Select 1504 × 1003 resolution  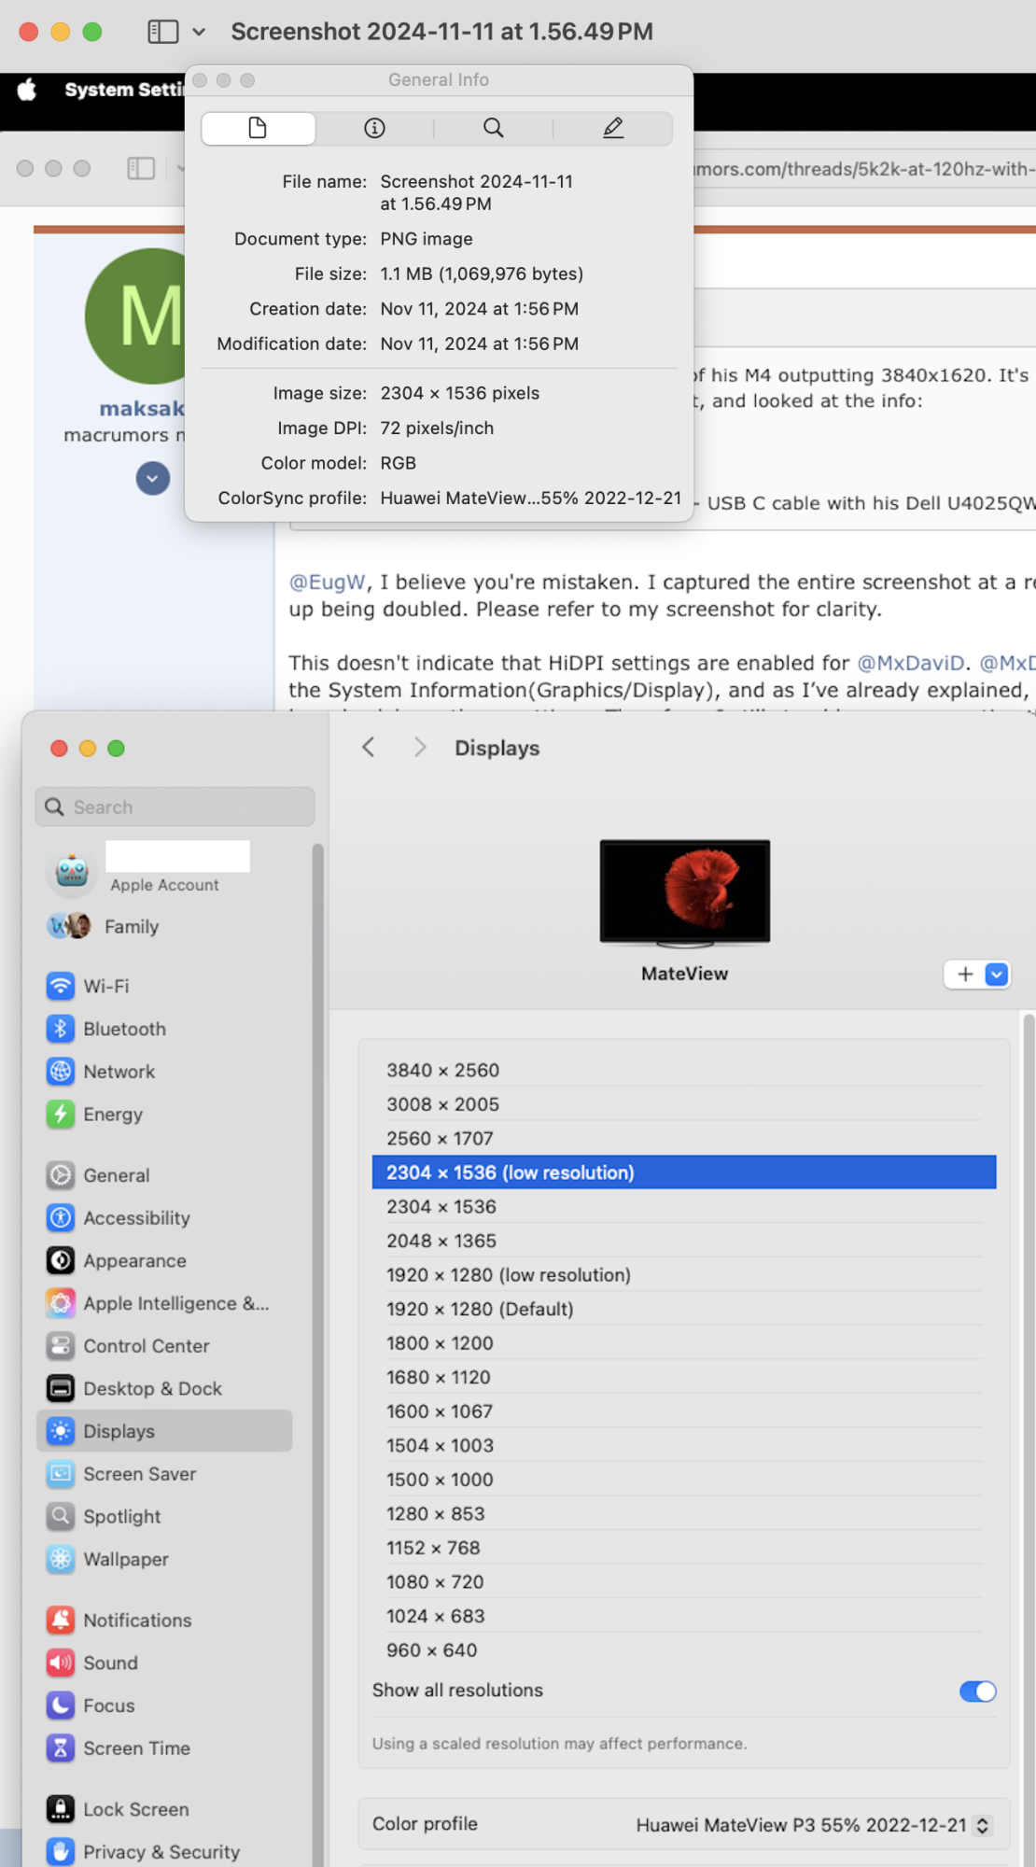click(684, 1447)
